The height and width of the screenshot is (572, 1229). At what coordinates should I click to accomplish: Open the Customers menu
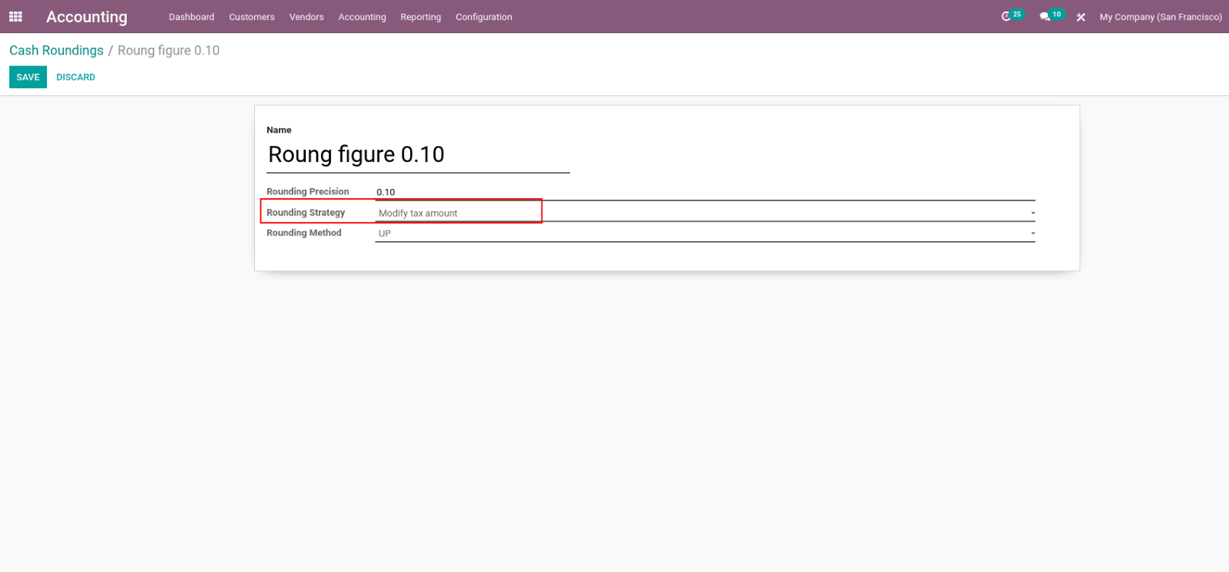251,17
